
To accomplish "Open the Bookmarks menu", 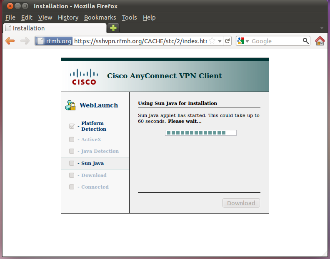I will (100, 17).
